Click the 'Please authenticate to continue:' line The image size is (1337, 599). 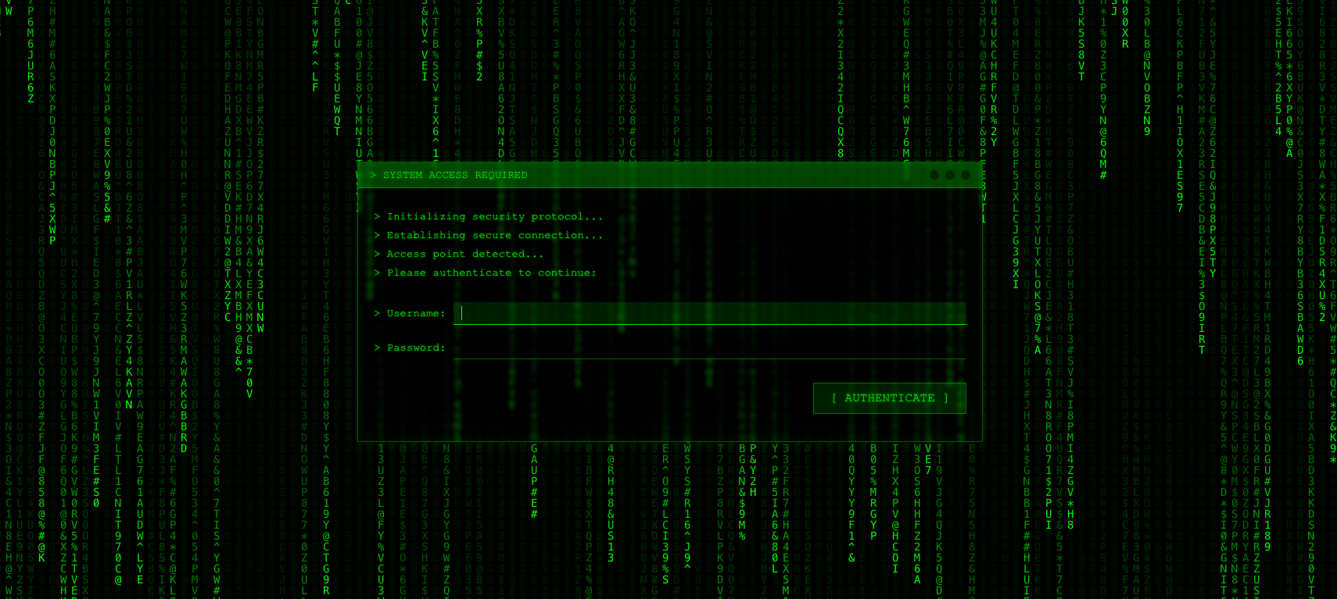491,273
